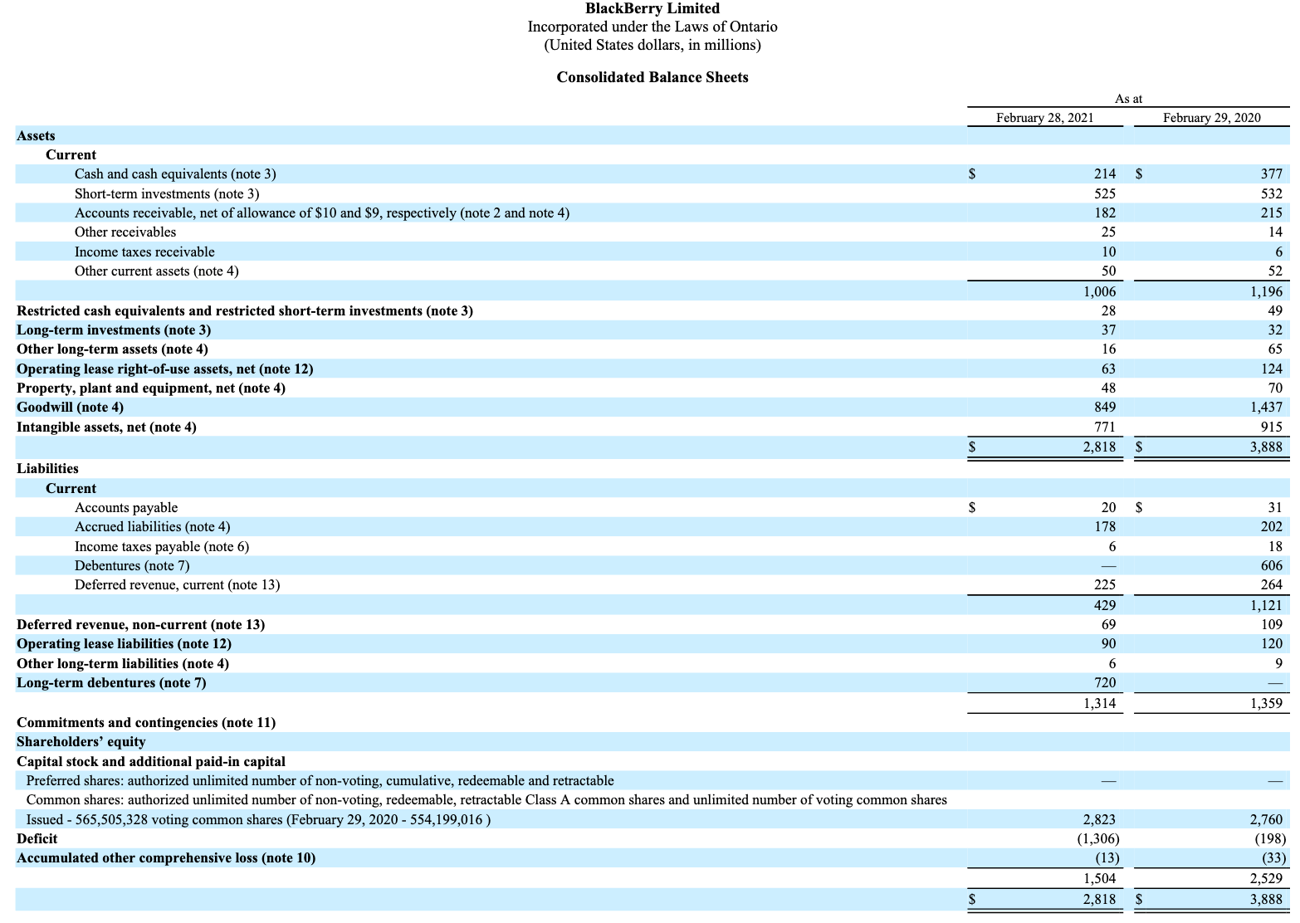The width and height of the screenshot is (1300, 923).
Task: Click the Shareholders' equity header
Action: (x=81, y=741)
